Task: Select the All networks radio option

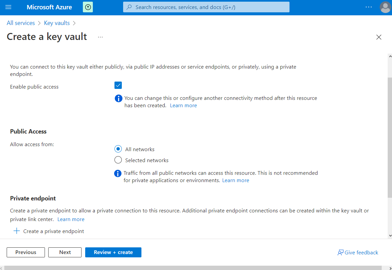Action: pos(118,149)
